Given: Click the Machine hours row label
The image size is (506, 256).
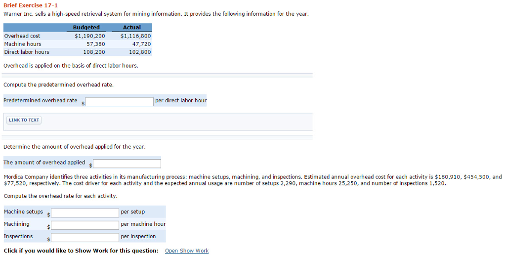Looking at the screenshot, I should click(23, 44).
